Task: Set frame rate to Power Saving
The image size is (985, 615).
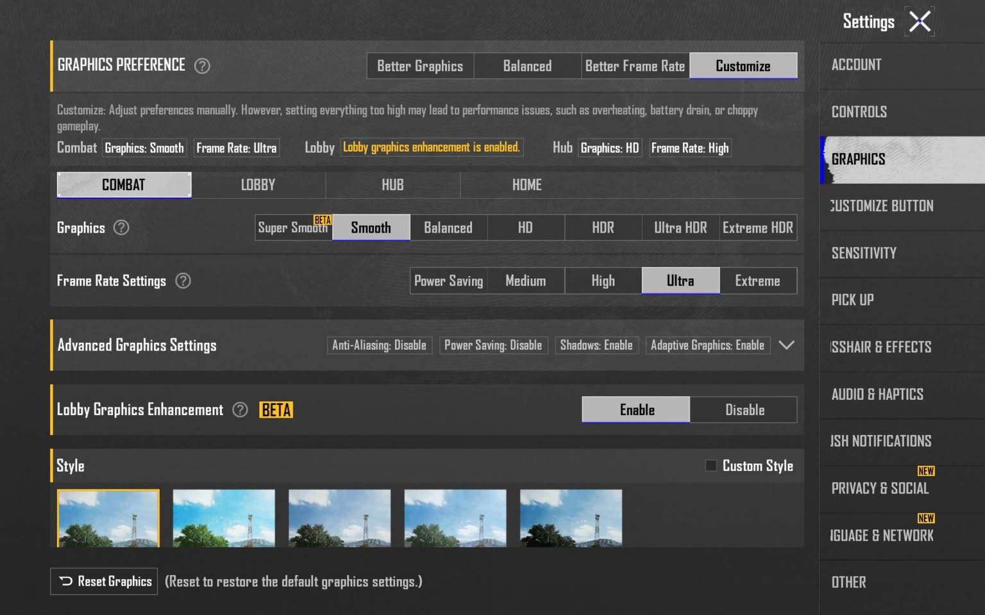Action: click(x=449, y=281)
